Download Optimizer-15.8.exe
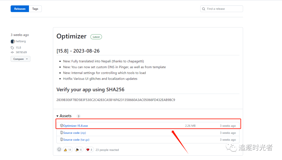Image resolution: width=282 pixels, height=160 pixels. coord(75,126)
